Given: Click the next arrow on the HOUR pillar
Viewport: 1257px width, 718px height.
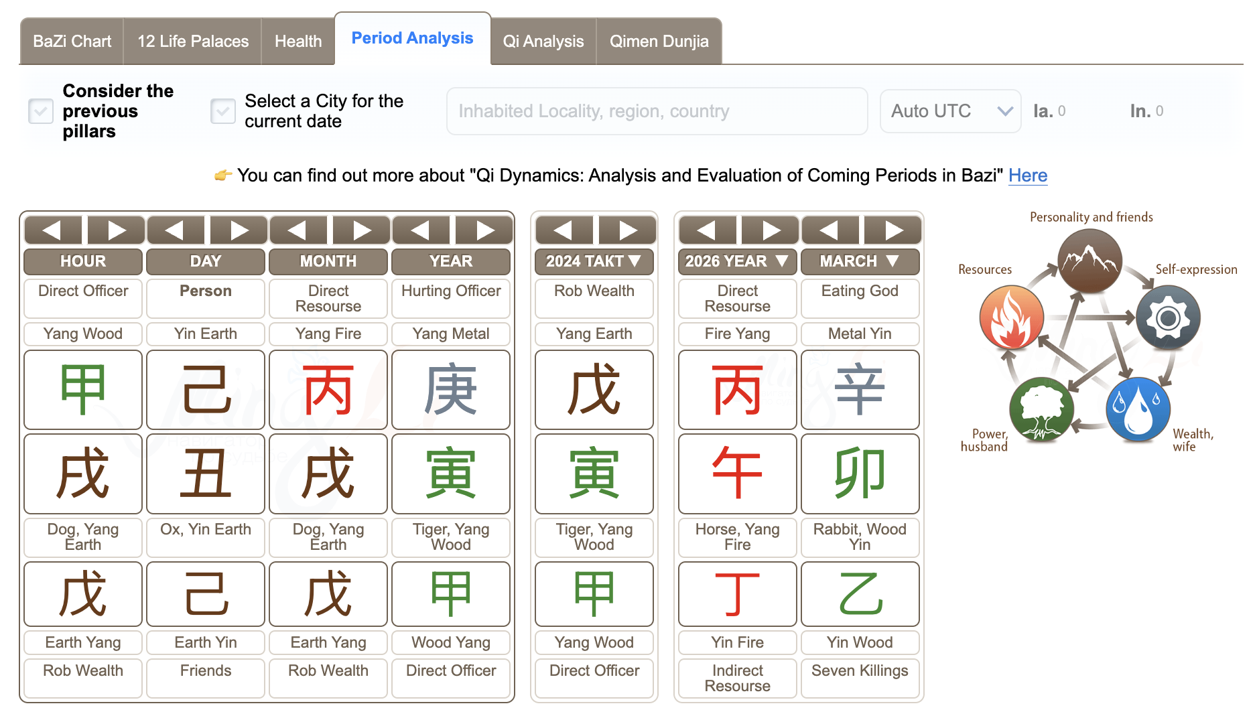Looking at the screenshot, I should [x=115, y=230].
